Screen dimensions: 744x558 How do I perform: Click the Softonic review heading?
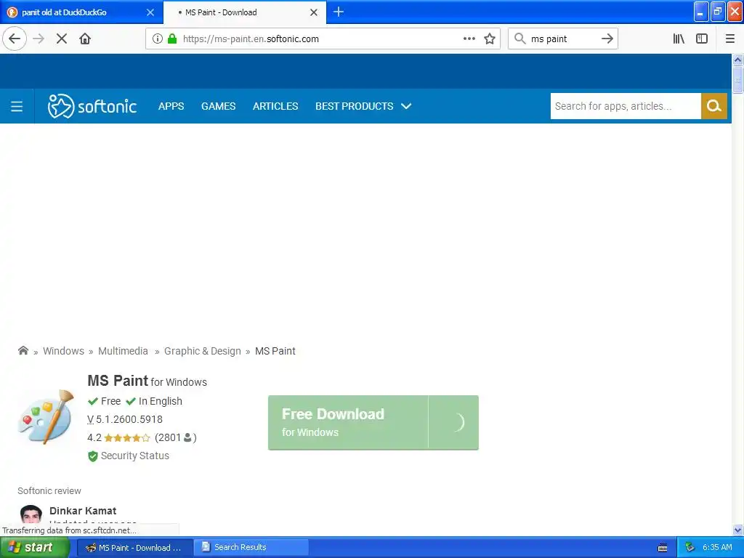(x=49, y=491)
